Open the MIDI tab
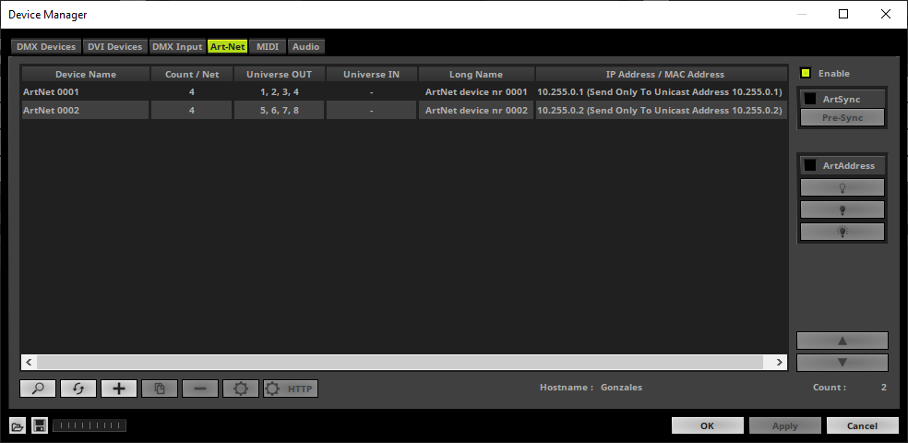The width and height of the screenshot is (908, 443). coord(268,47)
